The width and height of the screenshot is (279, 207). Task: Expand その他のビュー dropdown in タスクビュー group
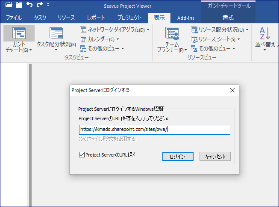click(x=123, y=48)
